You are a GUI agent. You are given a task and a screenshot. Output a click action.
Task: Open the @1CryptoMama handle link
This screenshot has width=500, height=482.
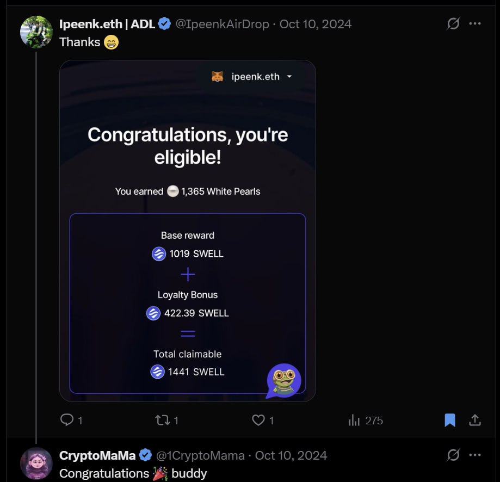[200, 455]
